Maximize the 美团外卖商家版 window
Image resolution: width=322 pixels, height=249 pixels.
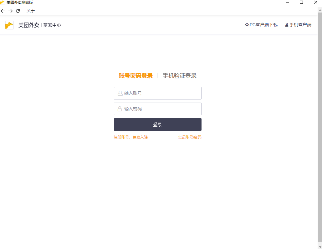301,3
